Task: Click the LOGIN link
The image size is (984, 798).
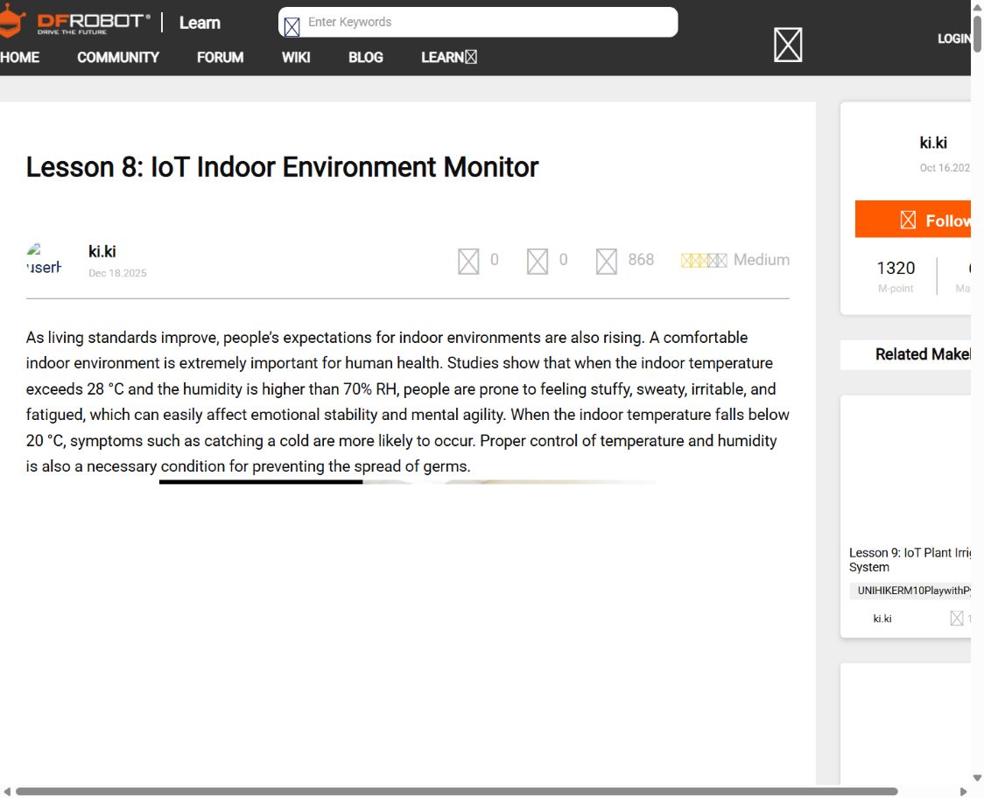Action: pyautogui.click(x=954, y=38)
